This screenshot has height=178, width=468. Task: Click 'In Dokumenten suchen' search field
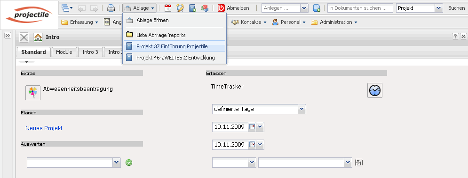[360, 8]
